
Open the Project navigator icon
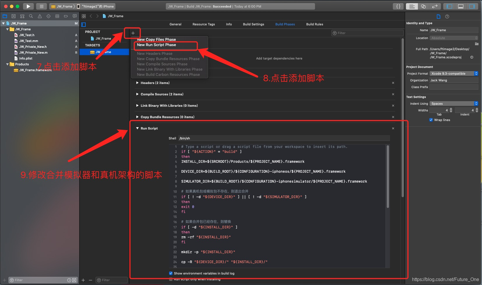click(x=5, y=16)
